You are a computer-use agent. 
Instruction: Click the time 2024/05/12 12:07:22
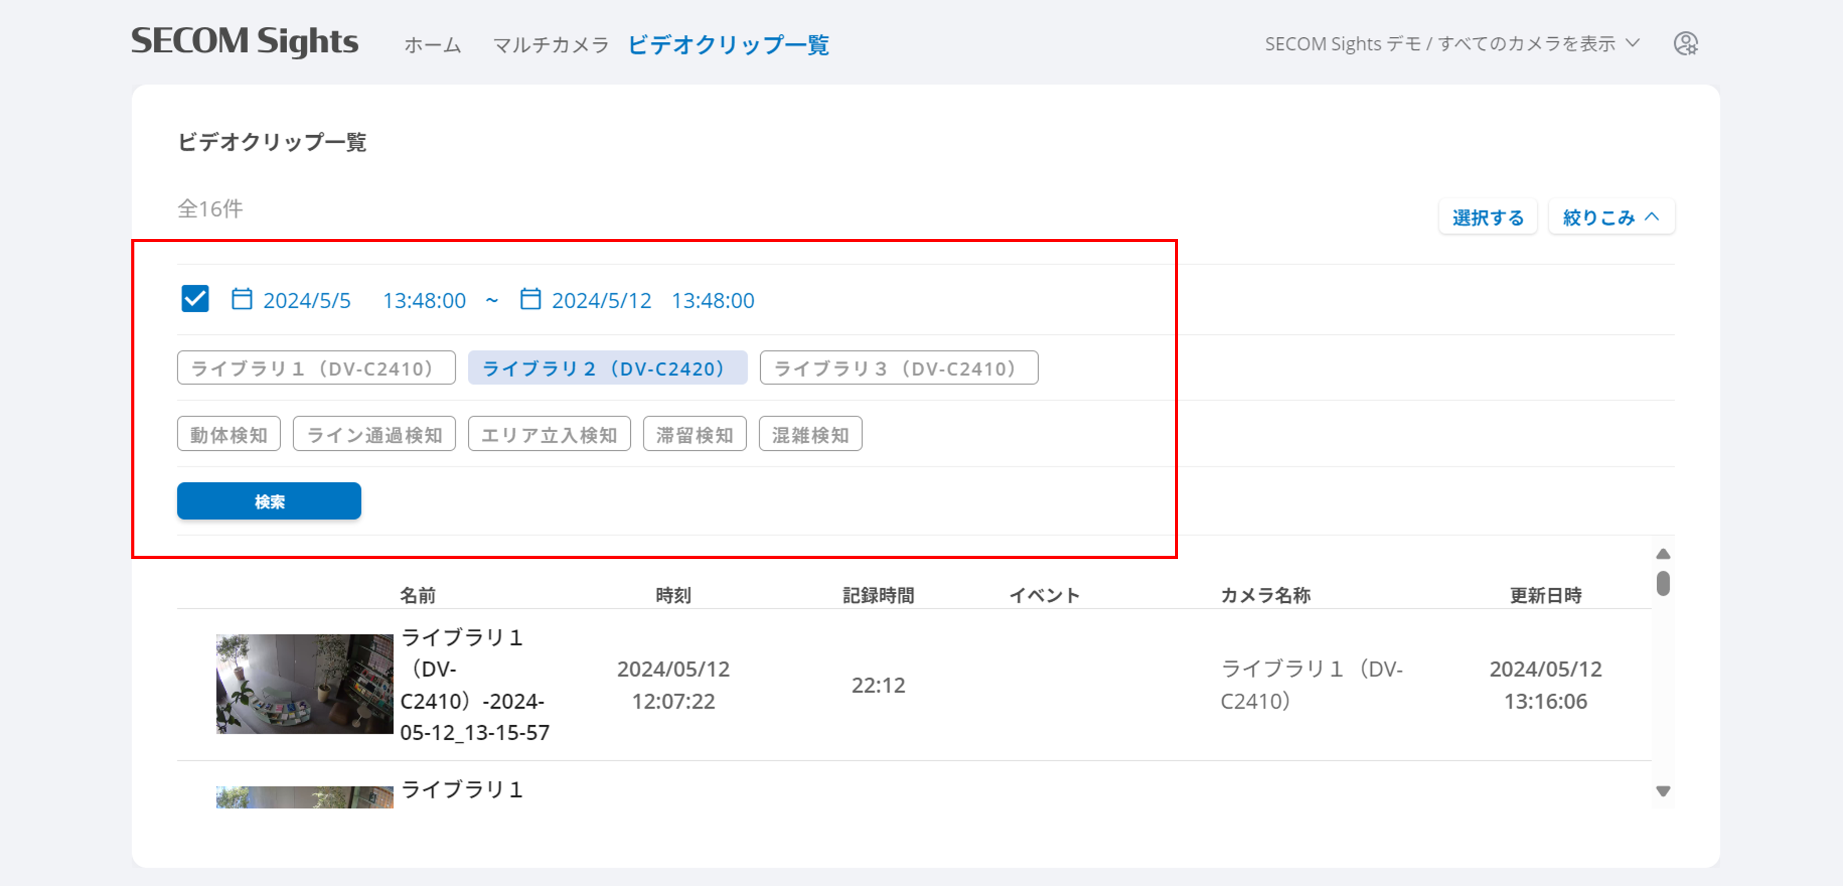click(x=673, y=685)
